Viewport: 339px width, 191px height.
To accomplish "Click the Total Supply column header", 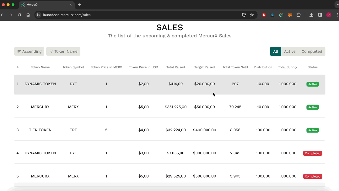I will click(x=288, y=67).
